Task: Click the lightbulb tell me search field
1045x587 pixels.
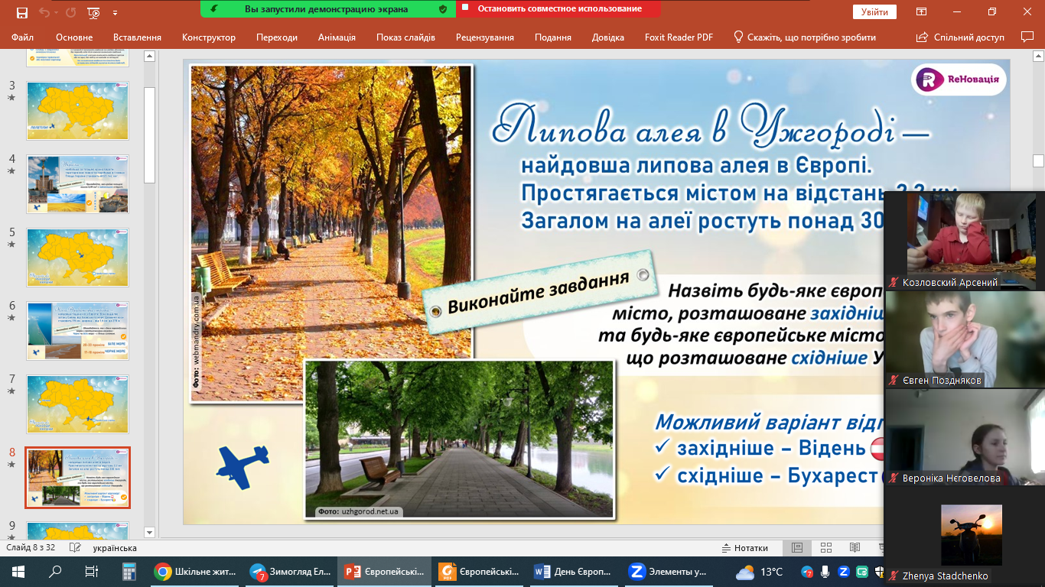Action: tap(805, 37)
